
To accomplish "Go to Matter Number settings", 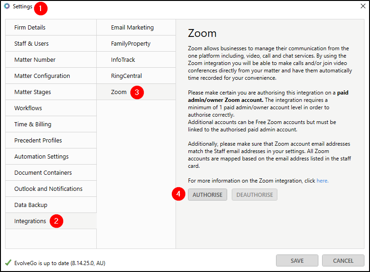I will pos(51,60).
